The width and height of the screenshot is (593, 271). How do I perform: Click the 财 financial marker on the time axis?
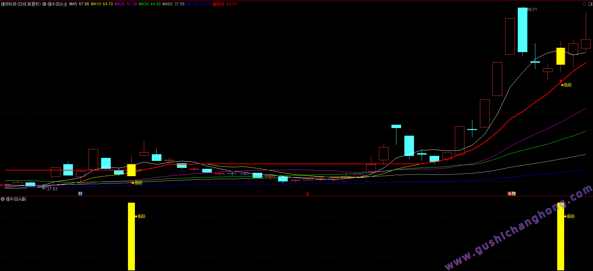click(x=80, y=194)
